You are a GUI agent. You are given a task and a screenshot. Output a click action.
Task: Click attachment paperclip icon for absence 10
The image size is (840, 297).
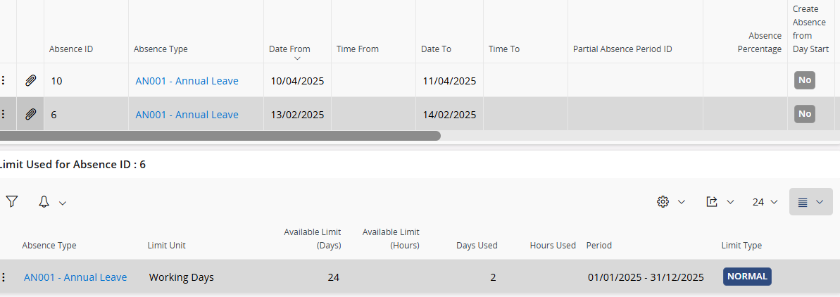[x=30, y=81]
